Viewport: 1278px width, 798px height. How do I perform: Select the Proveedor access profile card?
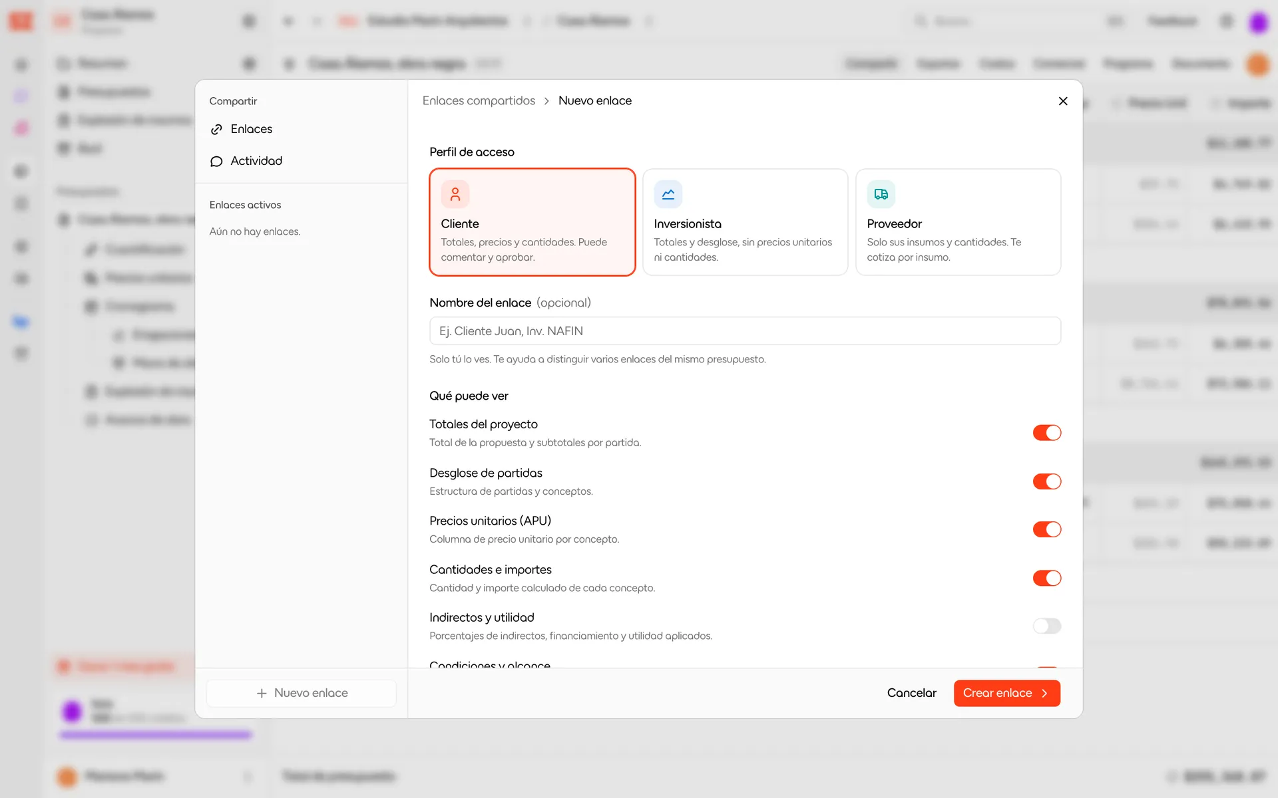[x=958, y=222]
